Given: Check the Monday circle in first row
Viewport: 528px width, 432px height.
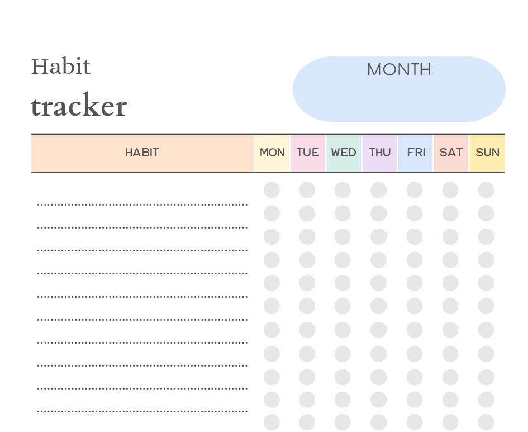Looking at the screenshot, I should tap(272, 190).
